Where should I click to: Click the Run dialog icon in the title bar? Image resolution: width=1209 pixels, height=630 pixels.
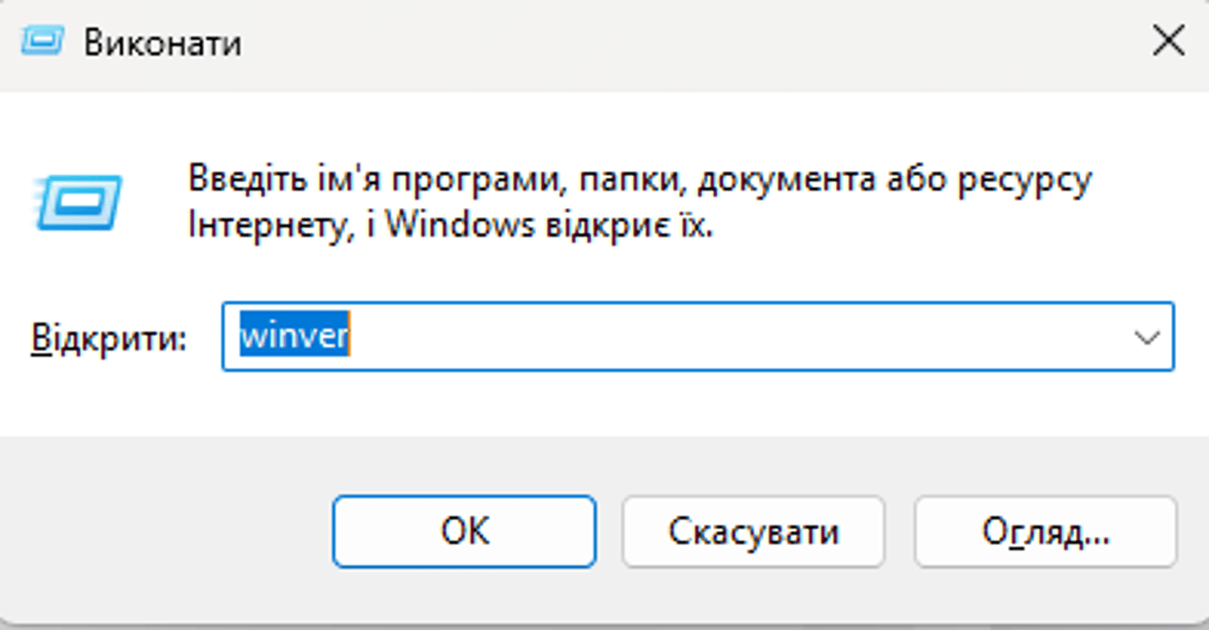pos(45,40)
